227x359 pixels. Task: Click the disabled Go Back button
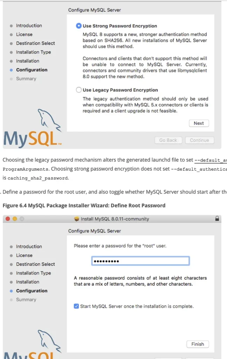click(168, 140)
